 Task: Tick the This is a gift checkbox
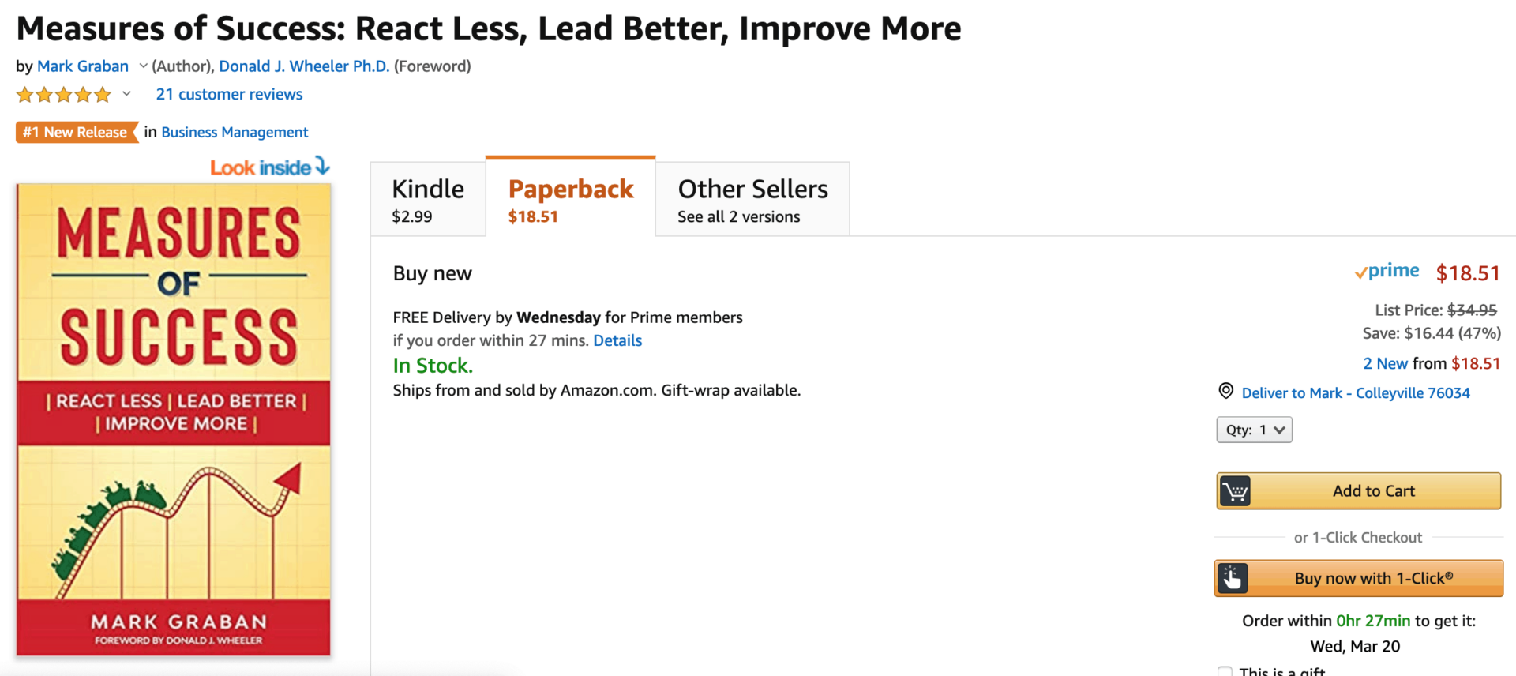(x=1225, y=671)
